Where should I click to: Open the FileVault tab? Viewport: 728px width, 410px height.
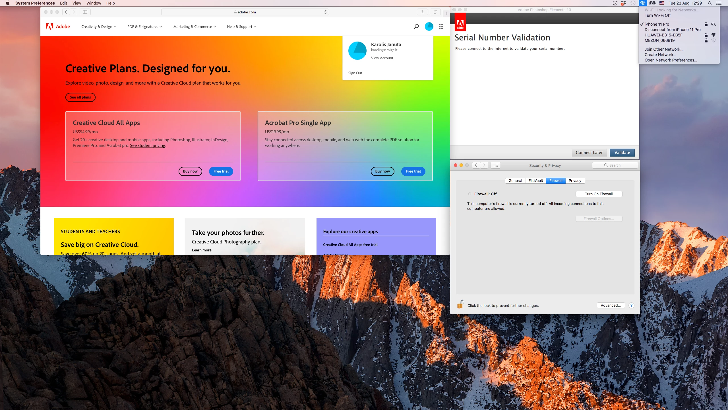click(535, 181)
